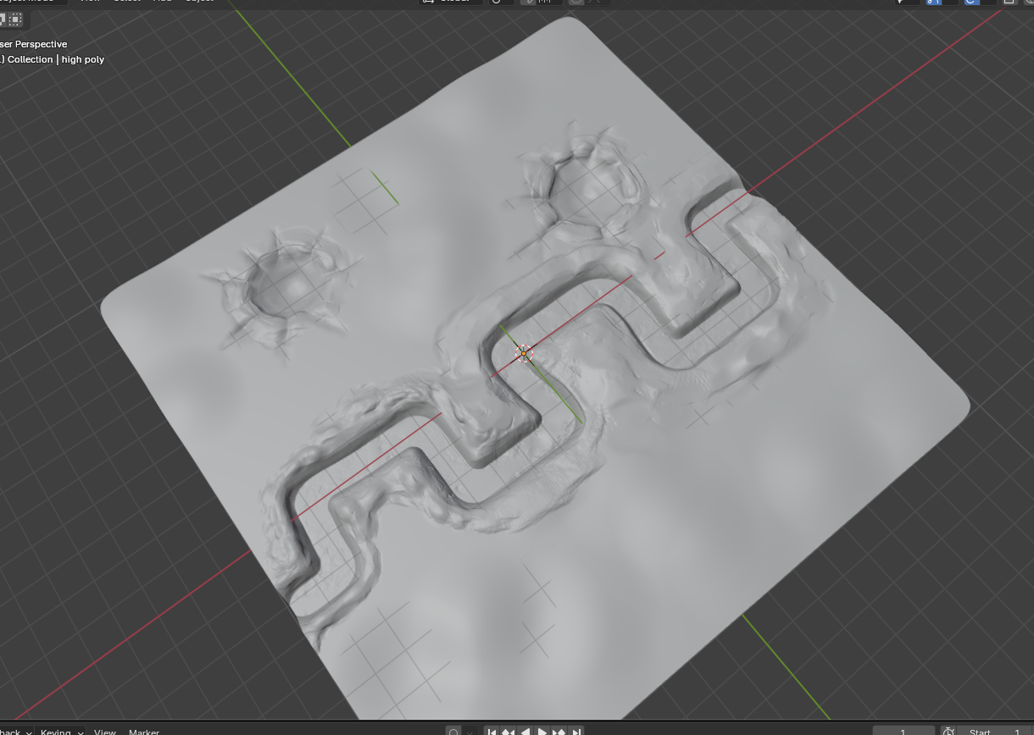The image size is (1034, 735).
Task: Click the Play animation button
Action: tap(542, 732)
